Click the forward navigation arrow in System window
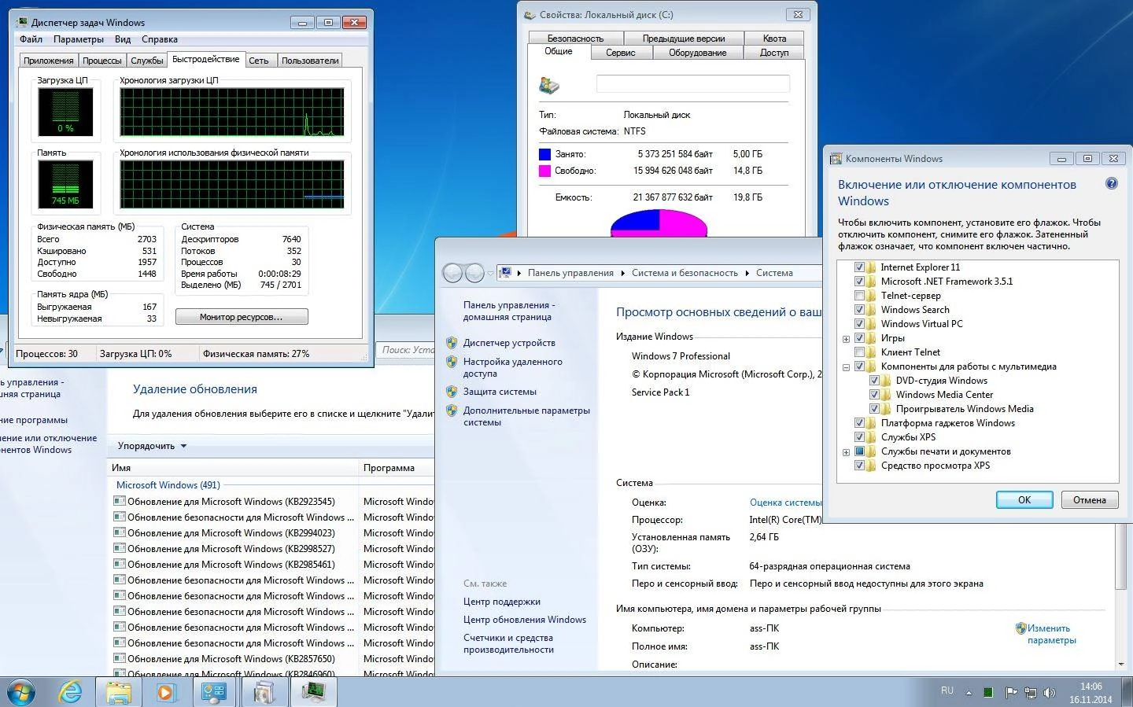The width and height of the screenshot is (1133, 707). point(474,273)
